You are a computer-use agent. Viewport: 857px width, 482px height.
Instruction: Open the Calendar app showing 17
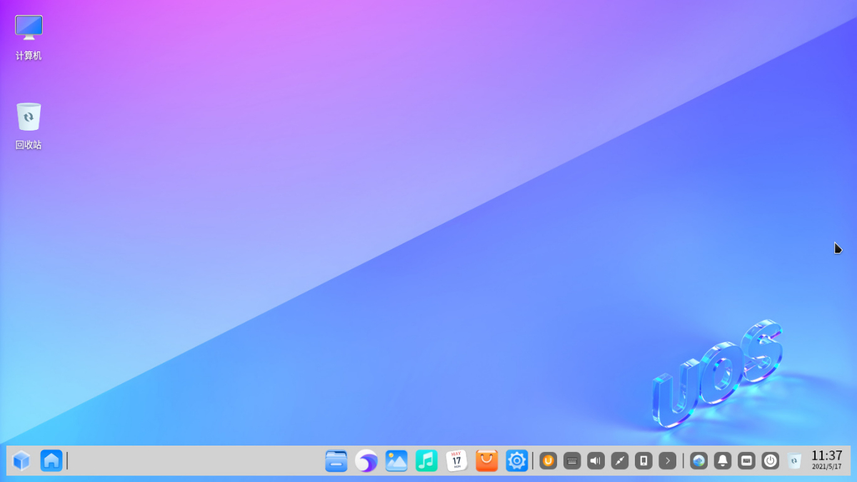(x=456, y=461)
